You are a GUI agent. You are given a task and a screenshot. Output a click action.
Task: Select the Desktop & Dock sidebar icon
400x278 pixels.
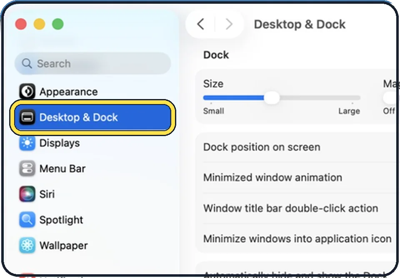tap(27, 117)
